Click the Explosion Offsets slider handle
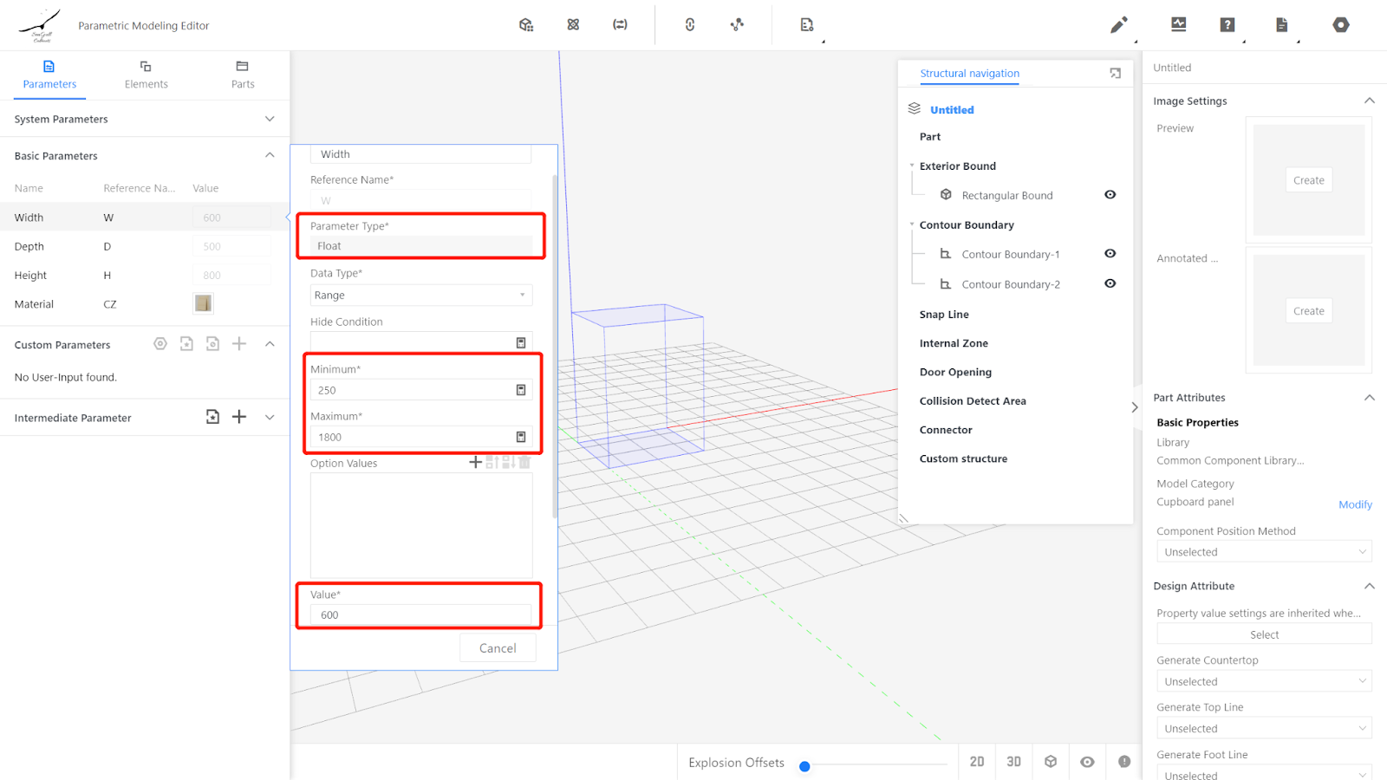This screenshot has height=780, width=1387. (804, 766)
